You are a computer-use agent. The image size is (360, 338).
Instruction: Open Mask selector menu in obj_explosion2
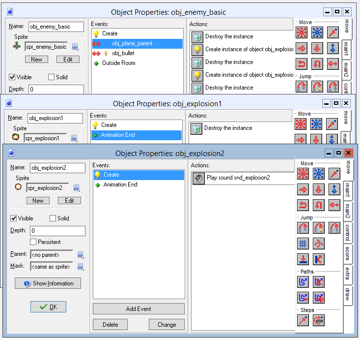[x=81, y=267]
